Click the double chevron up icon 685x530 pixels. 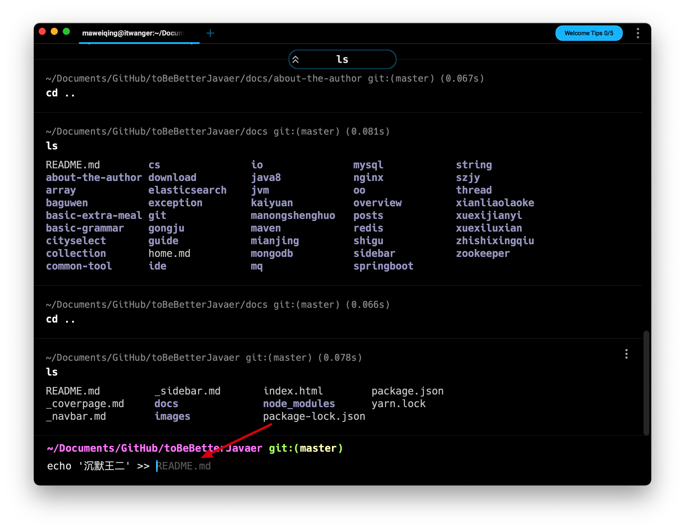[295, 60]
